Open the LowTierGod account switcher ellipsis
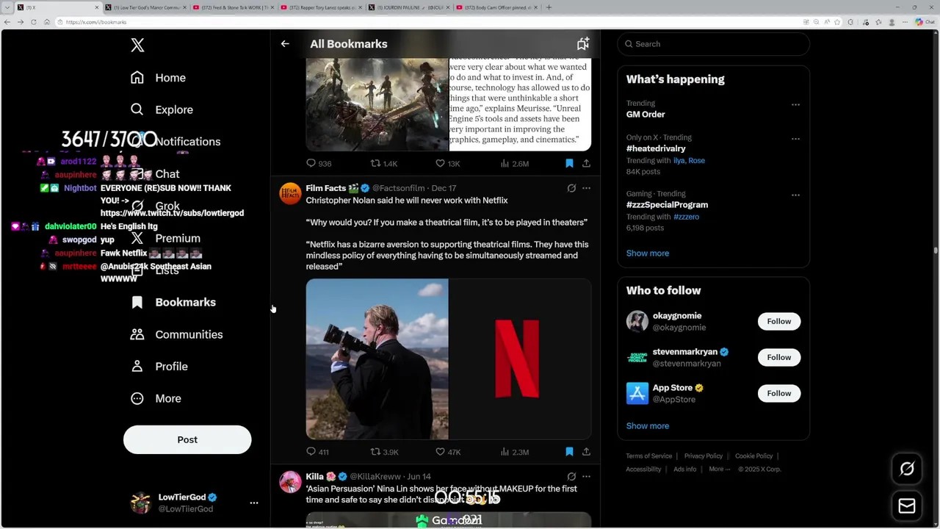The image size is (940, 529). pos(254,503)
